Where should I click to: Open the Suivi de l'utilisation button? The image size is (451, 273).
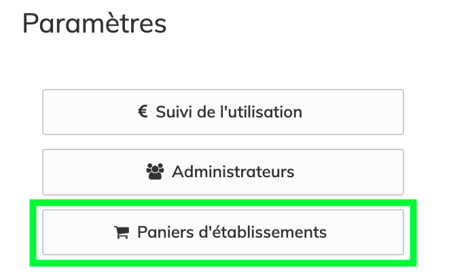(x=223, y=112)
